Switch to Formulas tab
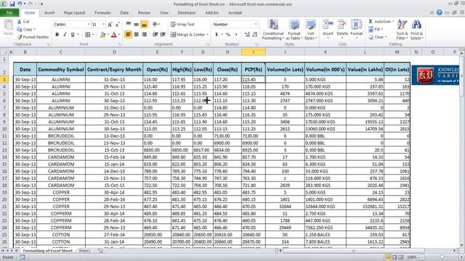 (102, 13)
